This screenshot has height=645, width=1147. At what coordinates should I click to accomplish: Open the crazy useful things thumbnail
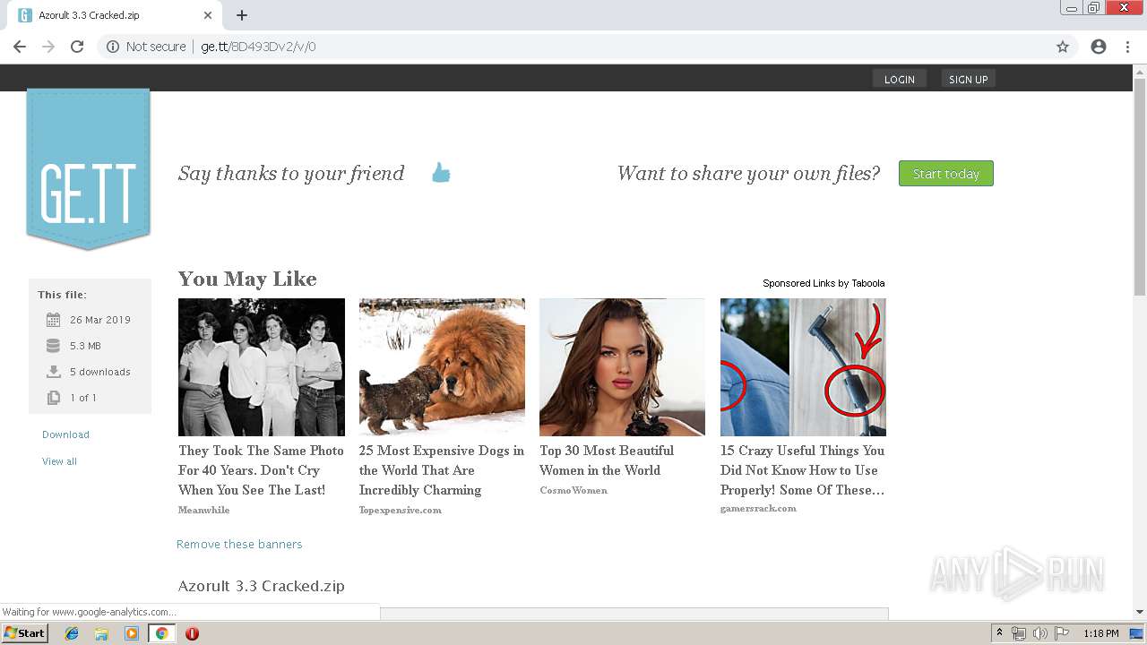tap(803, 367)
